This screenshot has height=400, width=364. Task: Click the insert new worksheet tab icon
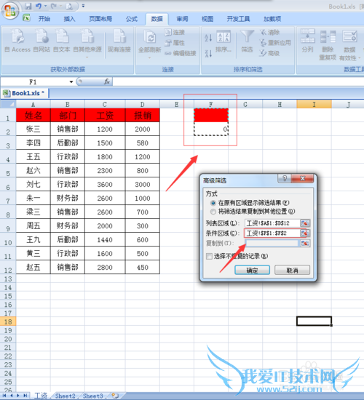[115, 396]
